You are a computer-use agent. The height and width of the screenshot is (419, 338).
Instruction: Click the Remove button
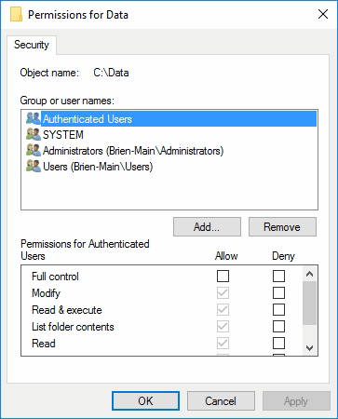click(282, 227)
